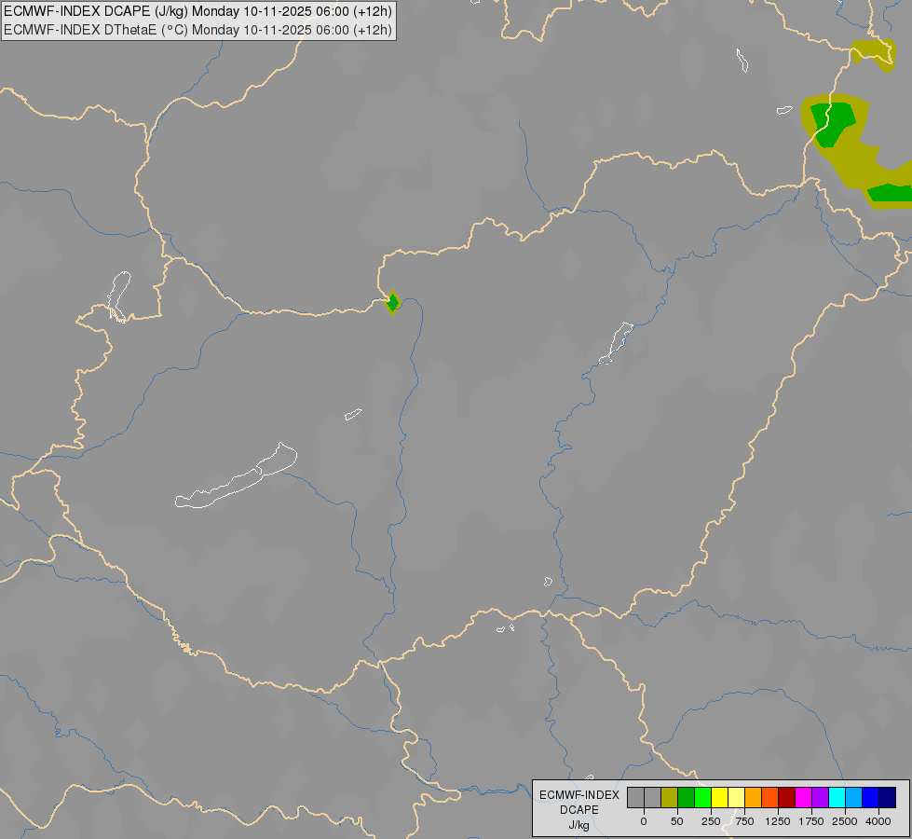Click legend value label 2500
Image resolution: width=912 pixels, height=839 pixels.
845,821
